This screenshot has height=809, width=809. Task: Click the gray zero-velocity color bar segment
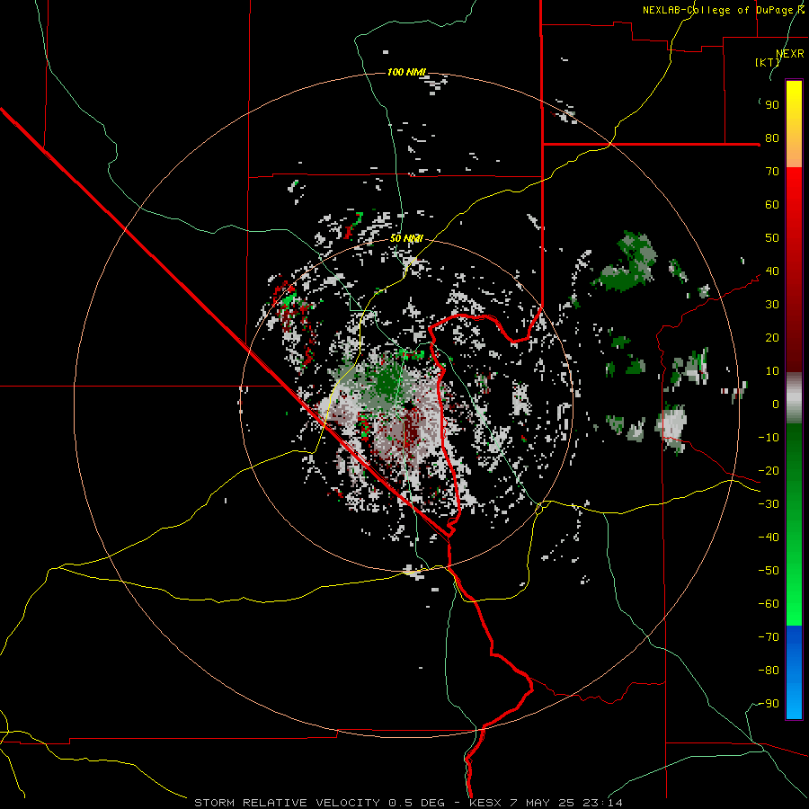pos(794,398)
